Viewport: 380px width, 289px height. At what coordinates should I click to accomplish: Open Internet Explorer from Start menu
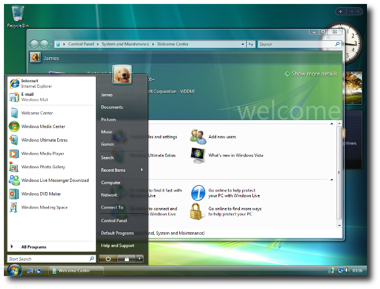[29, 83]
